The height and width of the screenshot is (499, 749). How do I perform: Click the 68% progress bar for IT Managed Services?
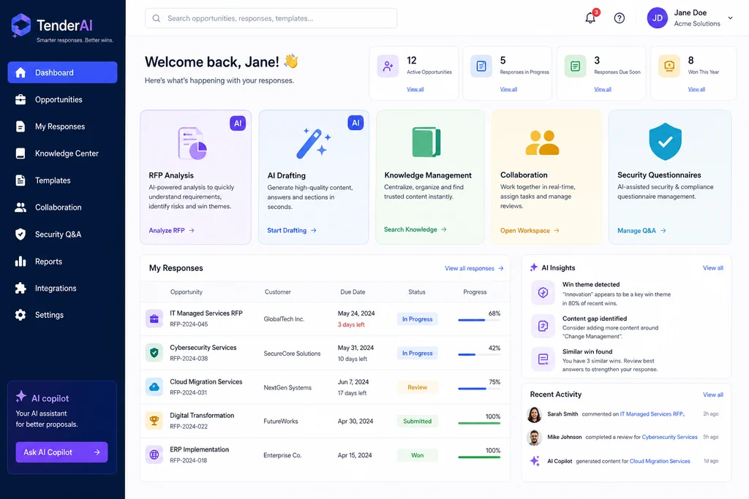479,320
